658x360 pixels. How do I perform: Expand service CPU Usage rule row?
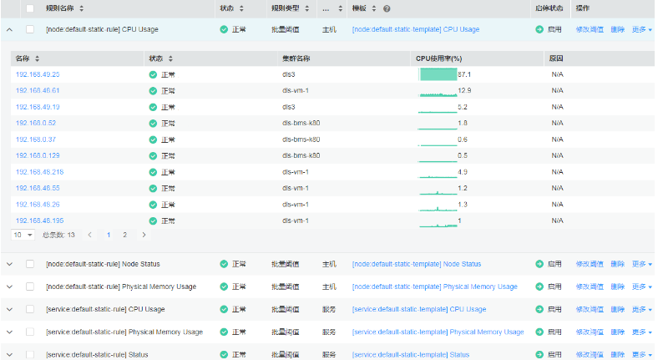10,309
